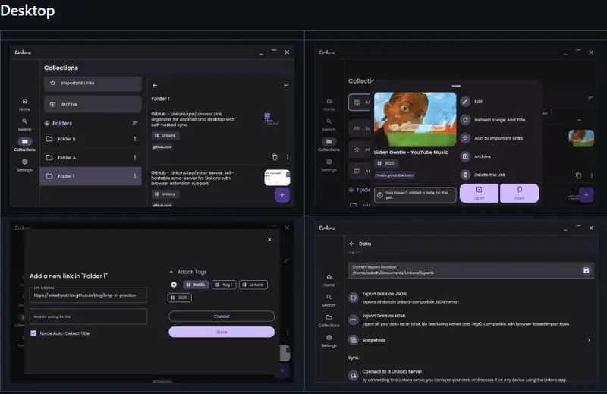Uncheck Force Auto-Detect Title checkbox

[x=33, y=333]
